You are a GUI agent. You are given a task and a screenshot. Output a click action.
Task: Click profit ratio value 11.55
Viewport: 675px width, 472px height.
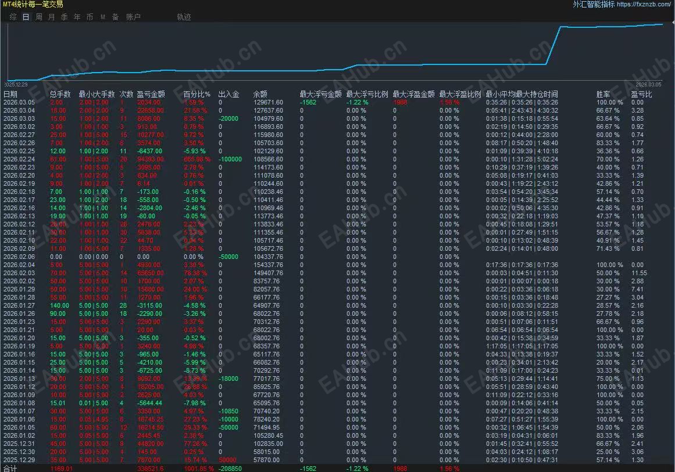[x=640, y=273]
